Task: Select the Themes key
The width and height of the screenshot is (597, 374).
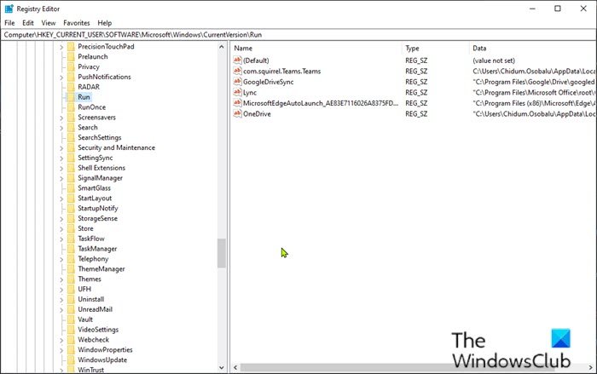Action: (90, 279)
